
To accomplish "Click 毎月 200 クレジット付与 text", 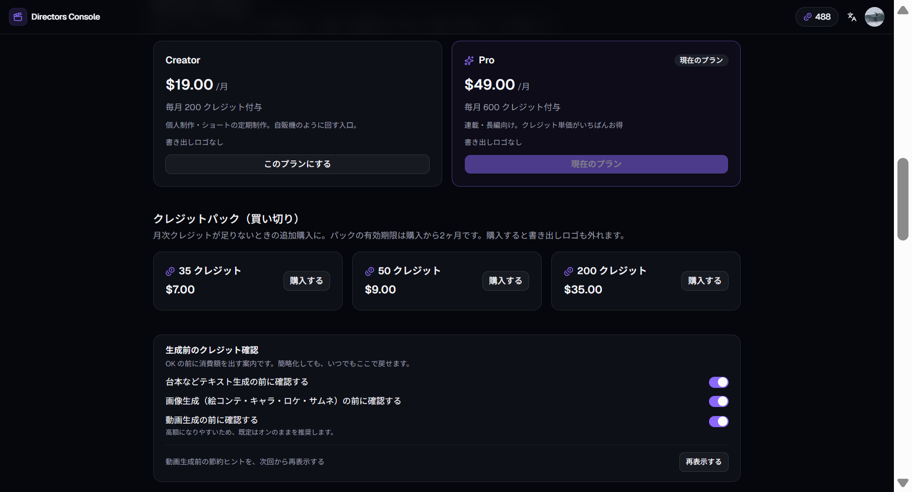I will pyautogui.click(x=214, y=107).
